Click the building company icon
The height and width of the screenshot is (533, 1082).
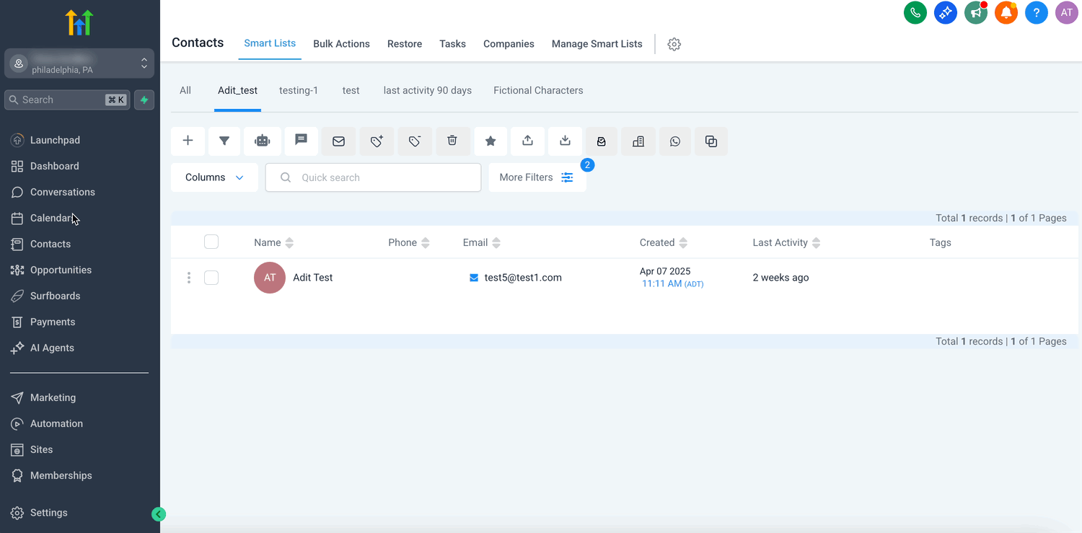point(638,141)
